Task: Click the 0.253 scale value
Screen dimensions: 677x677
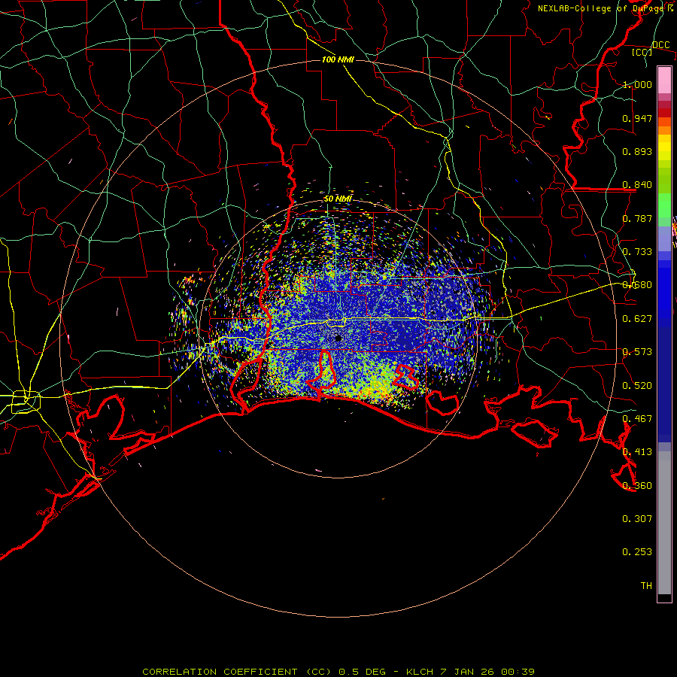Action: pos(637,552)
